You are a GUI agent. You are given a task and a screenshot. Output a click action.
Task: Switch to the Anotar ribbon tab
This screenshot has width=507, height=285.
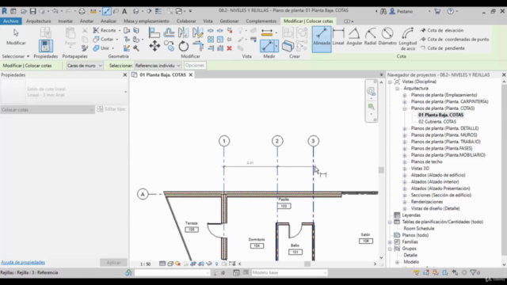click(x=86, y=21)
